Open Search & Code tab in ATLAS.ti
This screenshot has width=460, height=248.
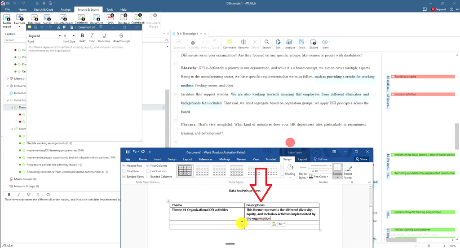(x=44, y=9)
